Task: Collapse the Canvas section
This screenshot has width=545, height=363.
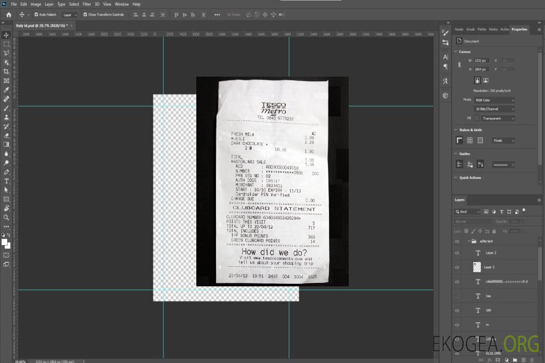Action: pos(456,52)
